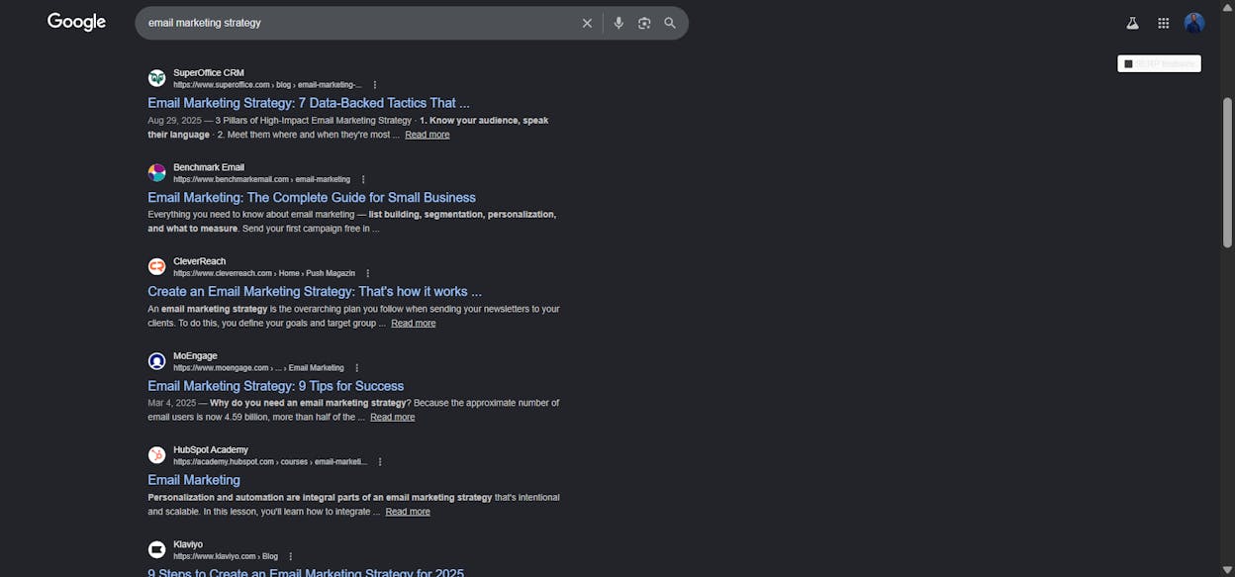Viewport: 1235px width, 577px height.
Task: Open three-dot menu for Benchmark Email result
Action: (x=363, y=180)
